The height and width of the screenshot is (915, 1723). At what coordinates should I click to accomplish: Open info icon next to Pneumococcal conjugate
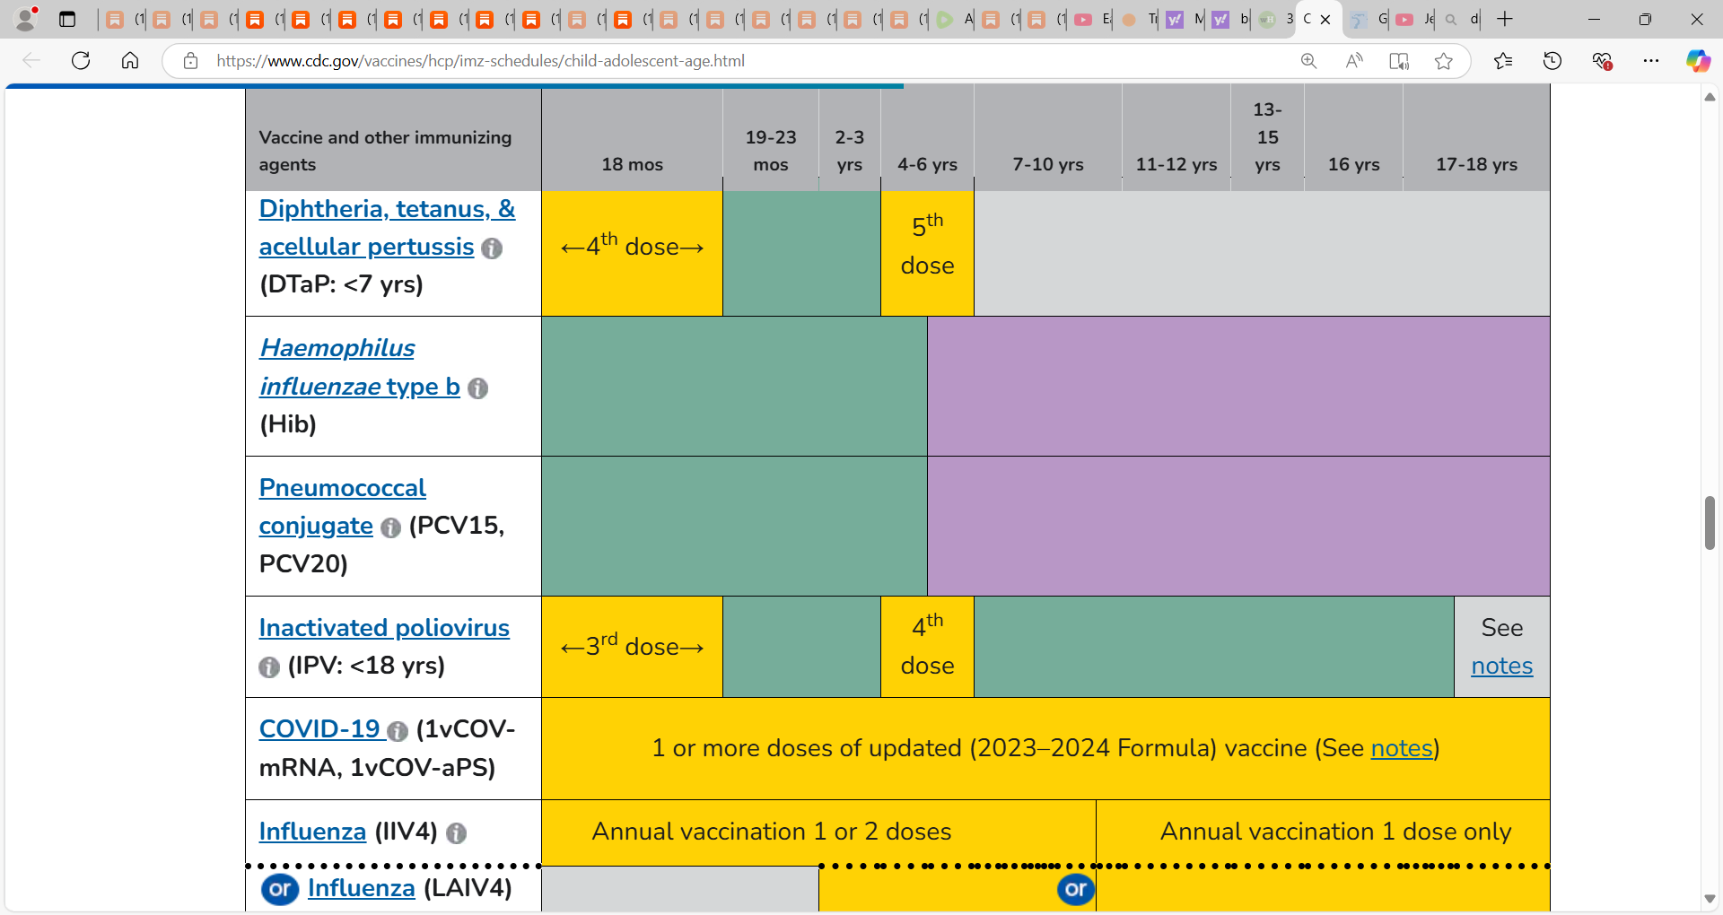[390, 527]
